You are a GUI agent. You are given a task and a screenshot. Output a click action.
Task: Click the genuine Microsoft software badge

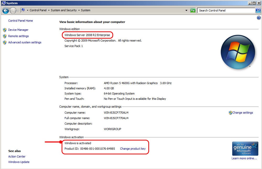(x=245, y=149)
